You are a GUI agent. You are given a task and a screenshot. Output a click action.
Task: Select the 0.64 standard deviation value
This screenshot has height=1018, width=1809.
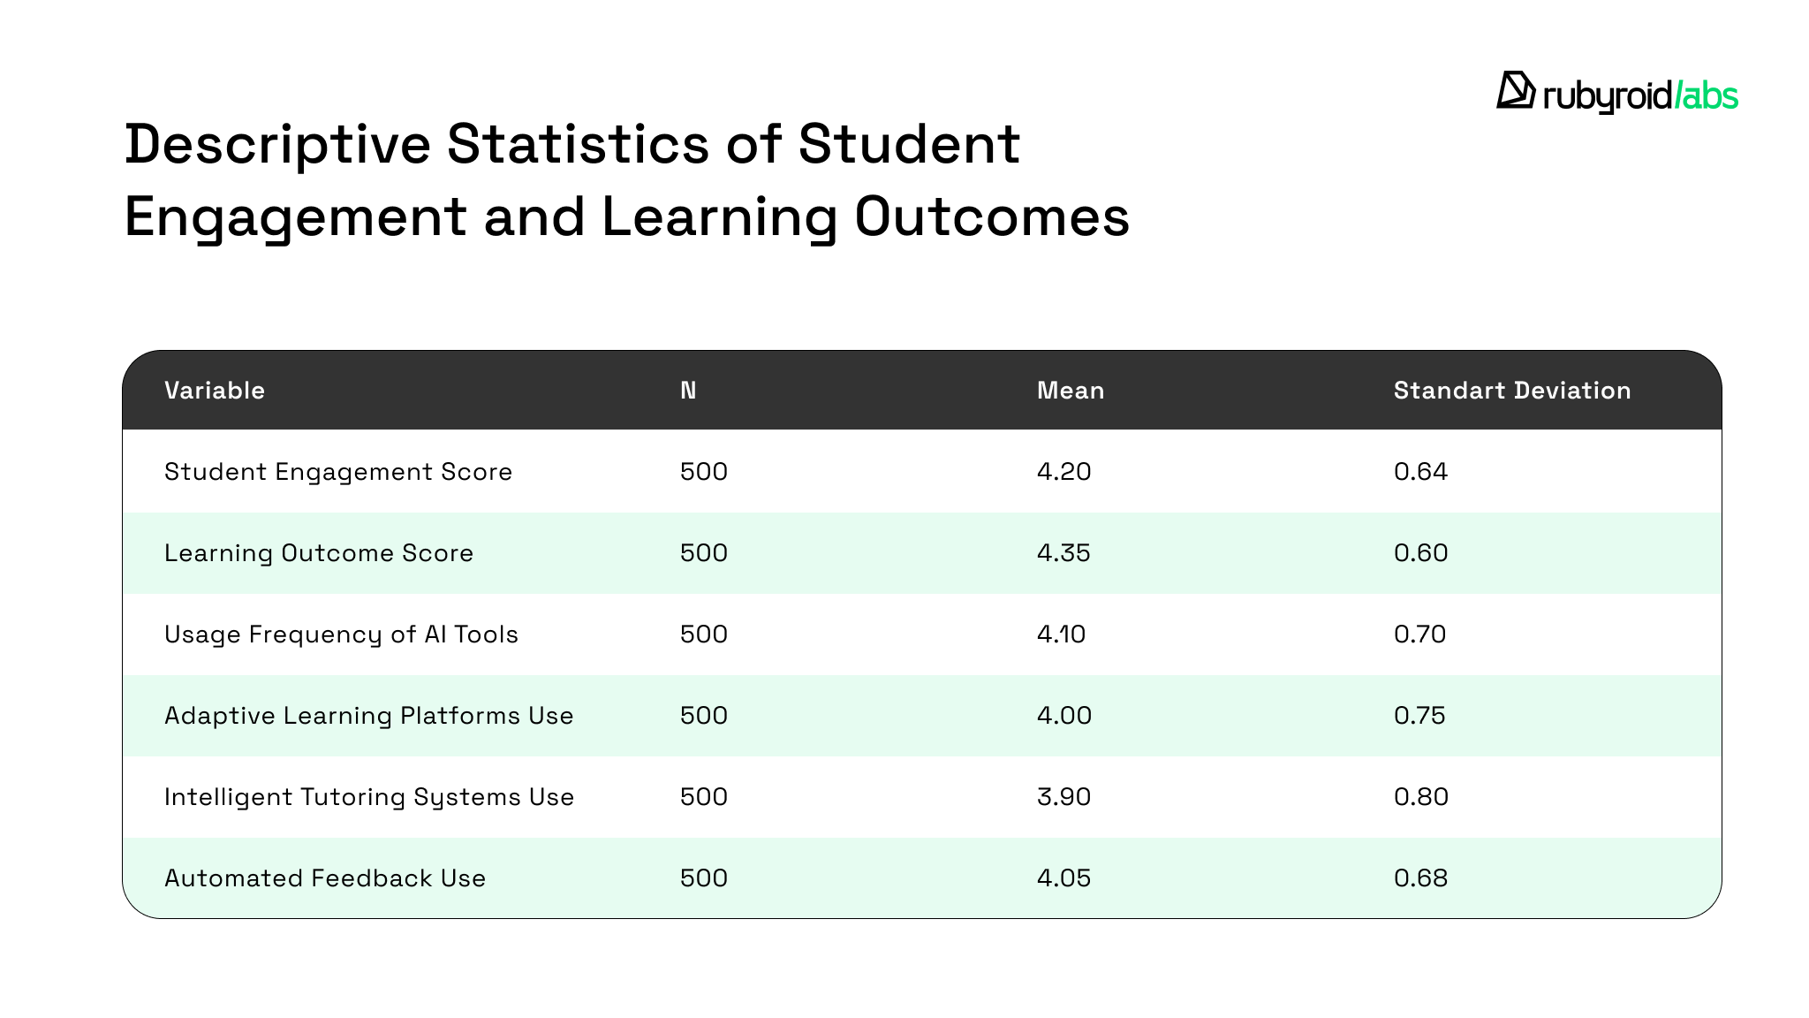[x=1421, y=472]
